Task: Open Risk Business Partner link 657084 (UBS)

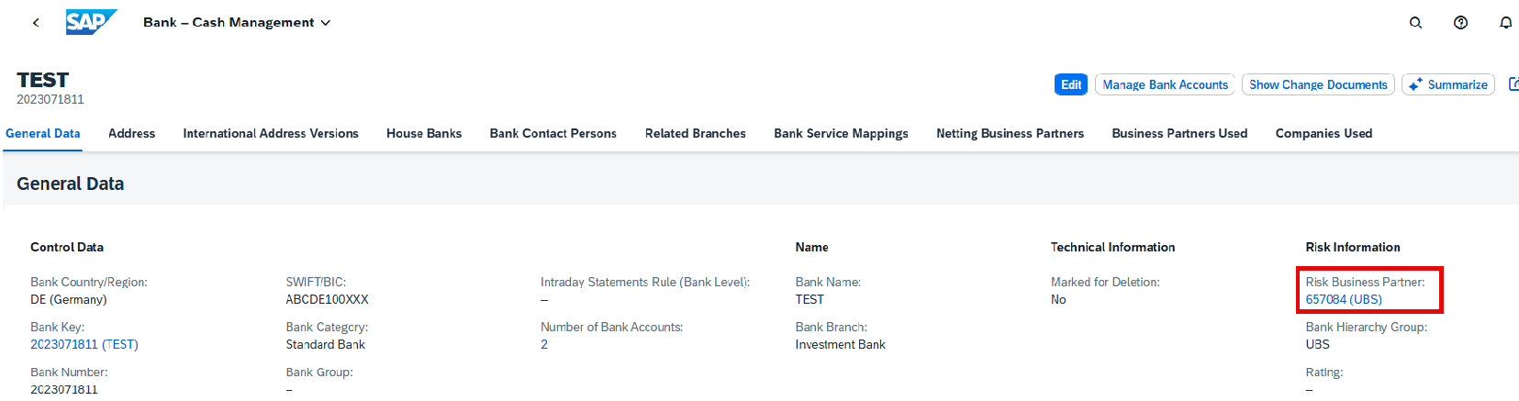Action: [x=1344, y=299]
